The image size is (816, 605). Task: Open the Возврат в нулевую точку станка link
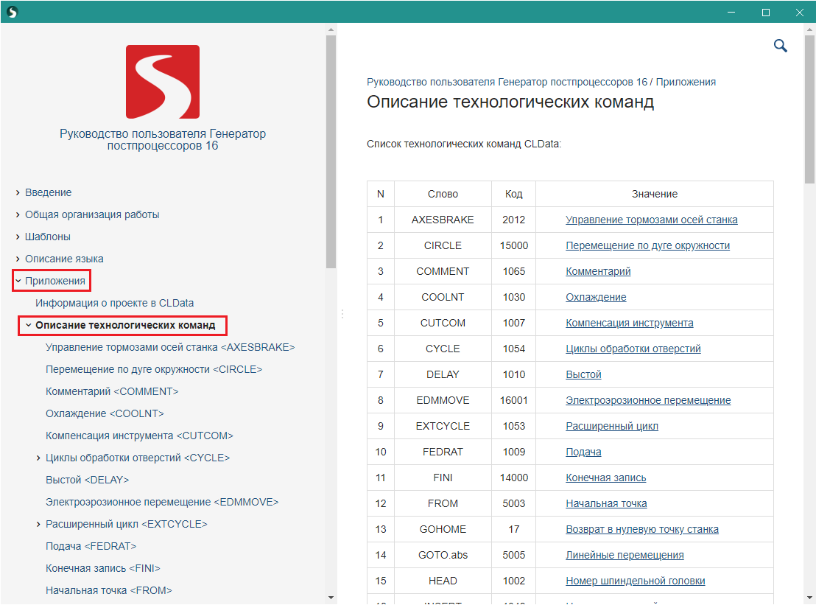(x=641, y=529)
